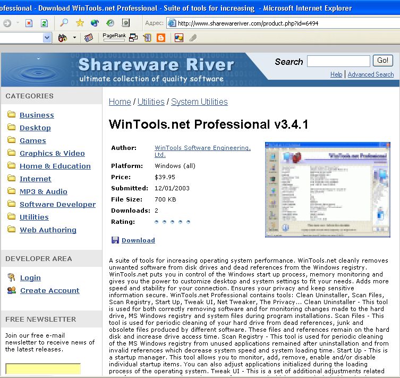Click the folder icon beside Internet
400x378 pixels.
12,178
